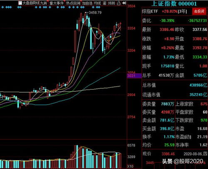Click the 最高 value 3392.70
The width and height of the screenshot is (208, 169).
[x=200, y=48]
